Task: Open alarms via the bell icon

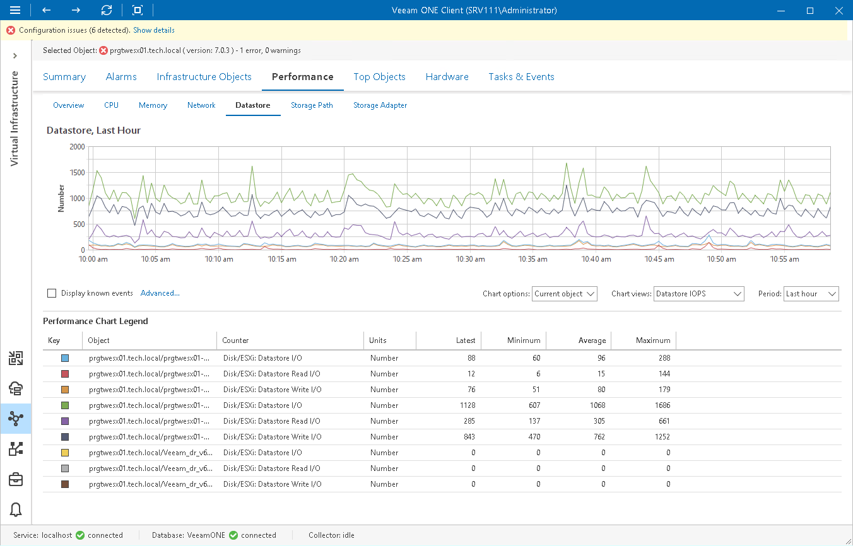Action: click(15, 509)
